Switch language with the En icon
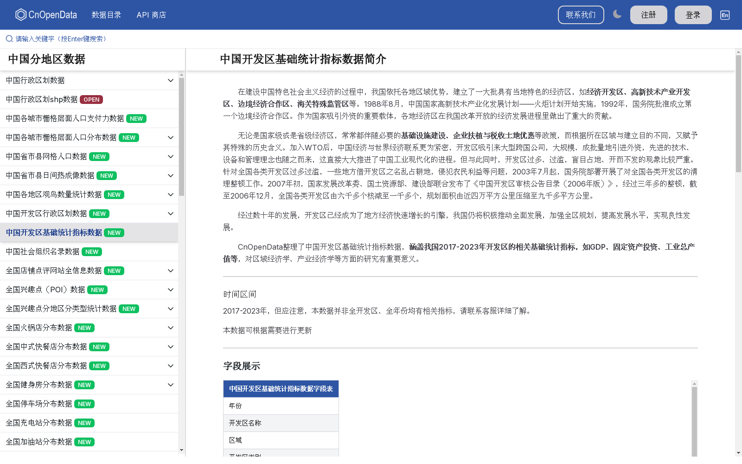742x464 pixels. (725, 15)
